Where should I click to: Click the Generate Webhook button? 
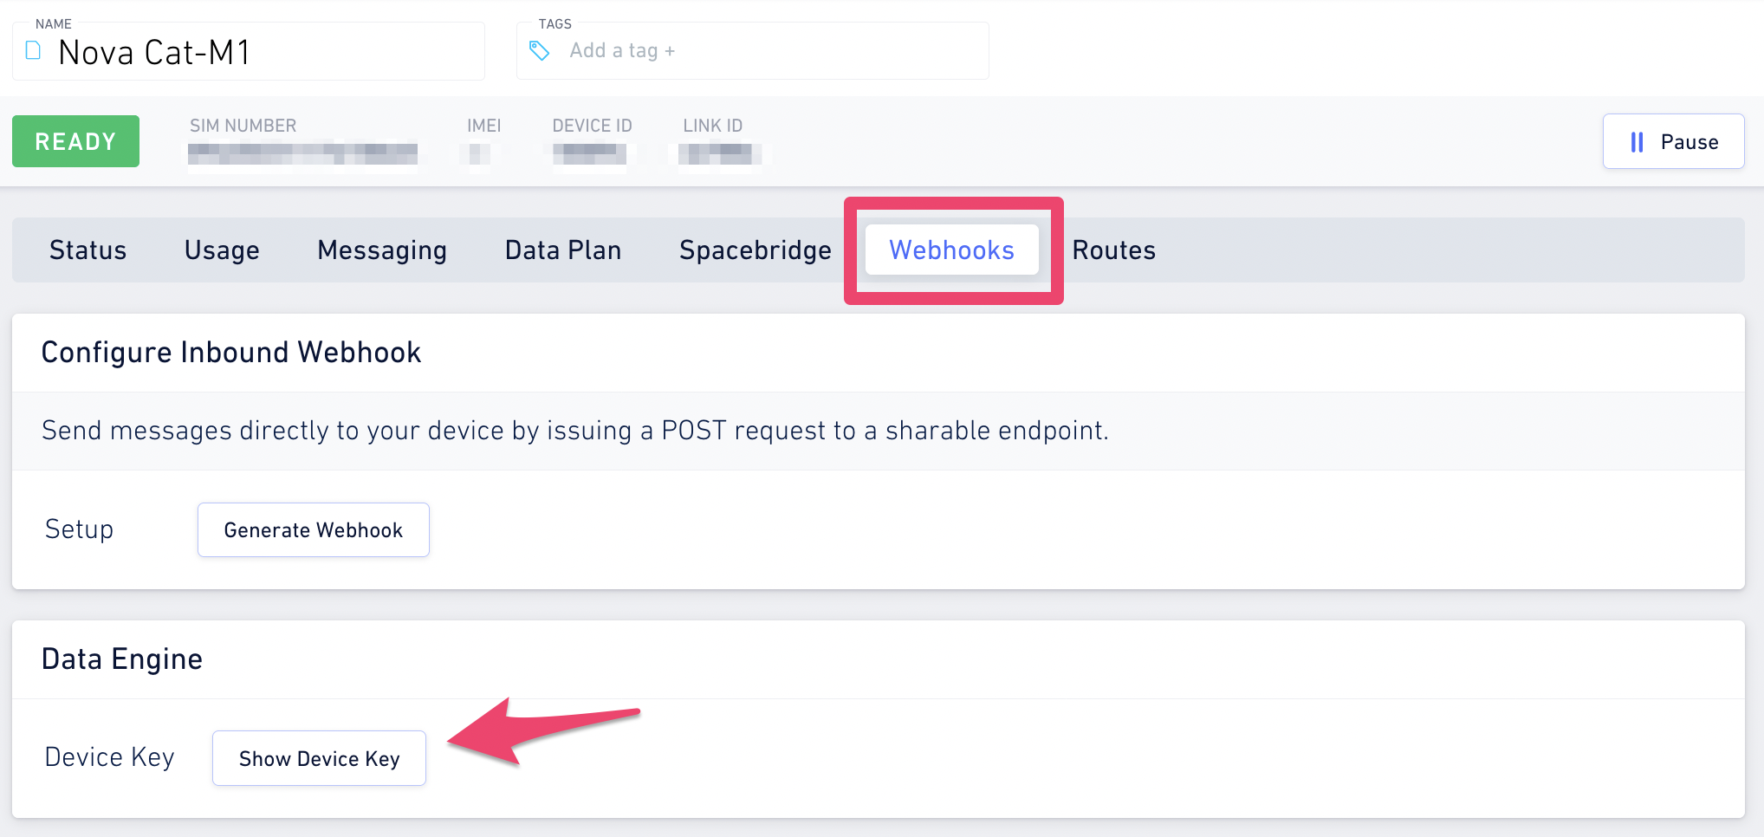tap(314, 529)
